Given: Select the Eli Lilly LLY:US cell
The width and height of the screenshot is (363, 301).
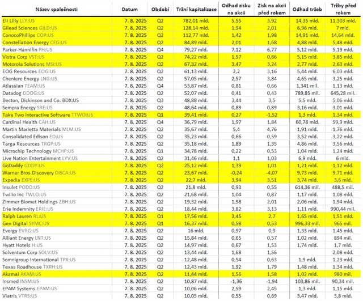Looking at the screenshot, I should click(x=57, y=20).
